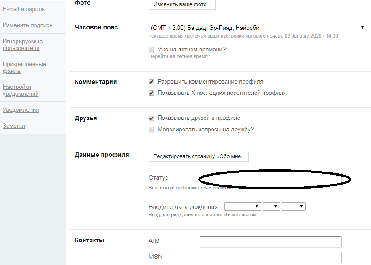The width and height of the screenshot is (371, 265).
Task: Expand the birth year dropdown
Action: click(x=294, y=207)
